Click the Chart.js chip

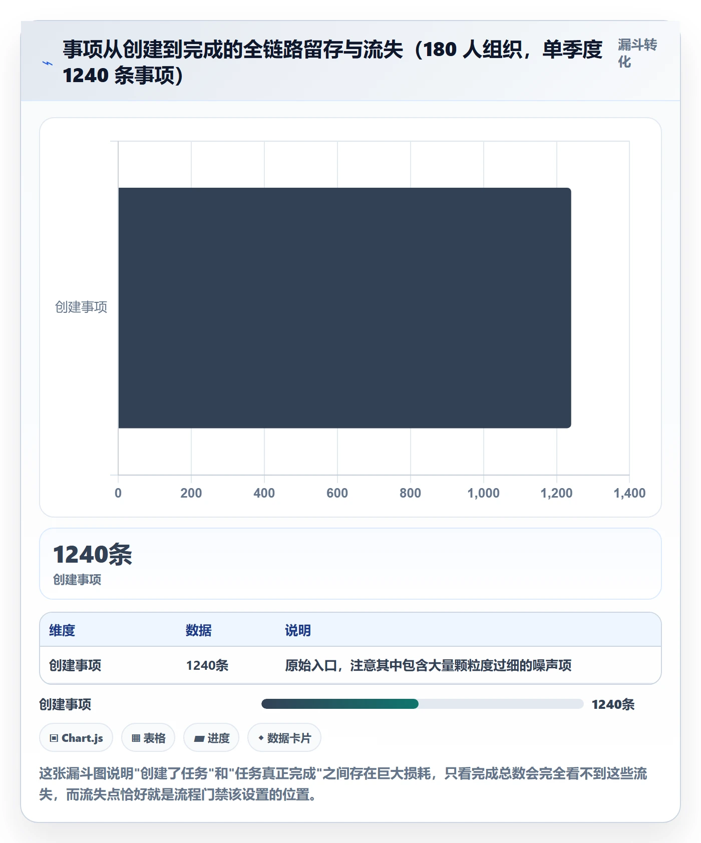(x=76, y=738)
